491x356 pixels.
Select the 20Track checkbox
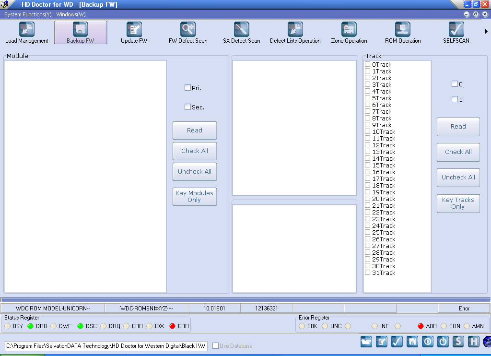click(368, 198)
